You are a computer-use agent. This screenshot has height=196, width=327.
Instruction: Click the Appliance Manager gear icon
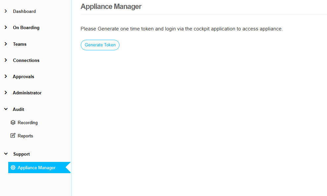(x=13, y=168)
